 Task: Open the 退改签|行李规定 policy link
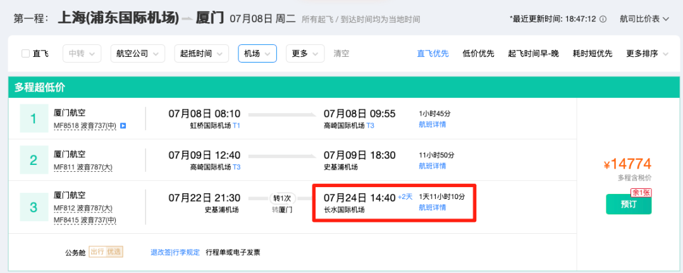(175, 252)
